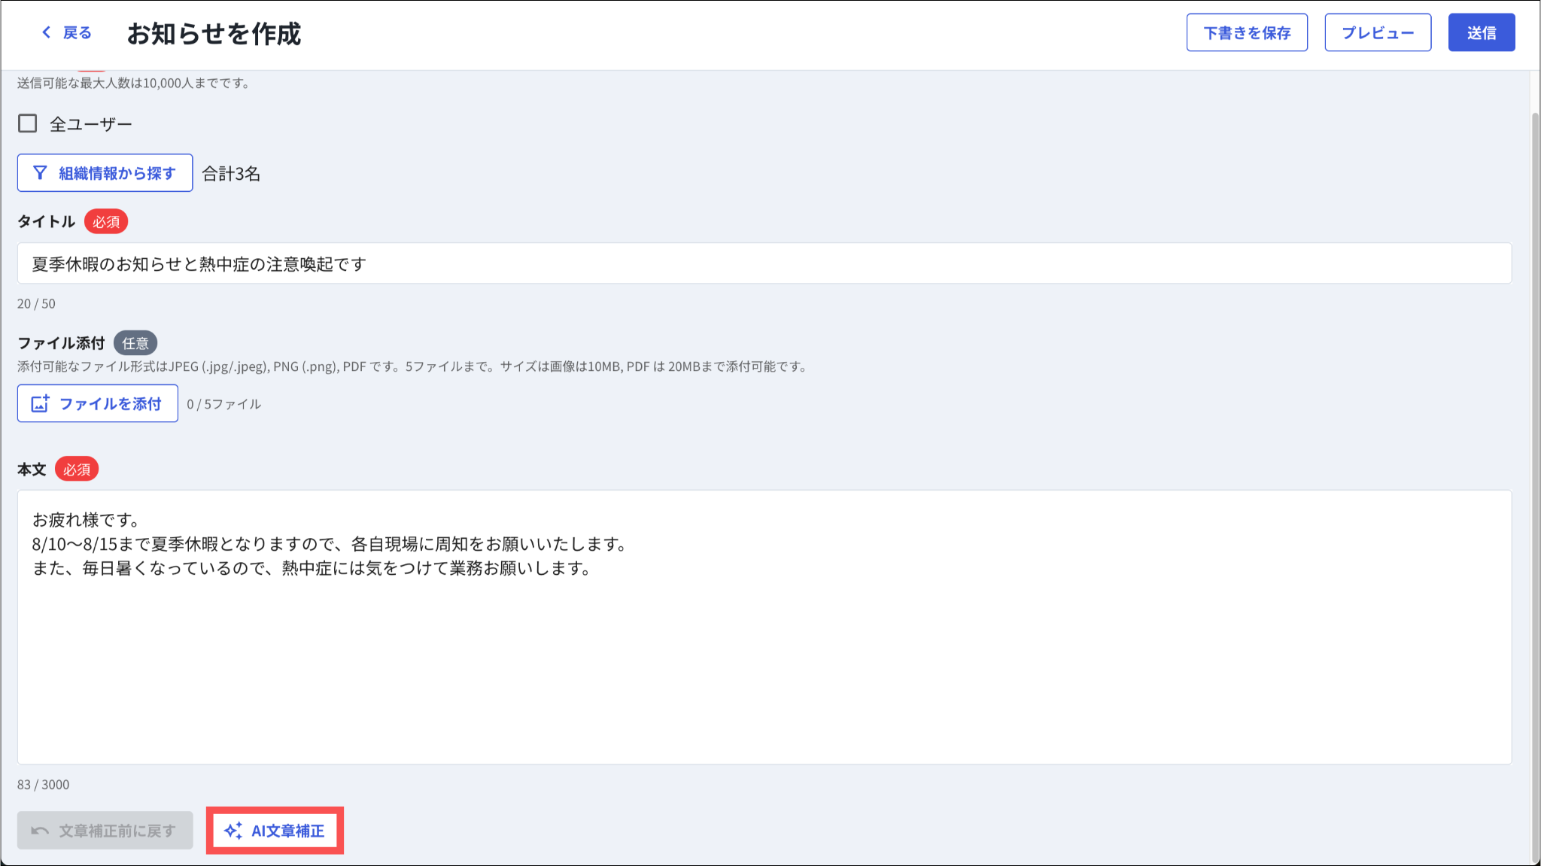
Task: Open the プレビュー preview
Action: [x=1377, y=33]
